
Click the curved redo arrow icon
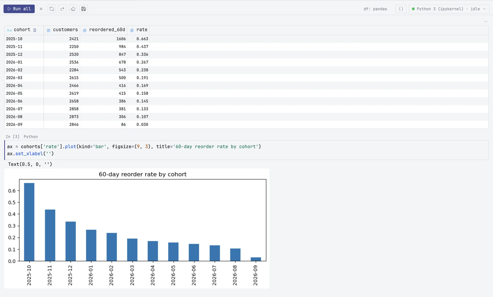pos(62,9)
